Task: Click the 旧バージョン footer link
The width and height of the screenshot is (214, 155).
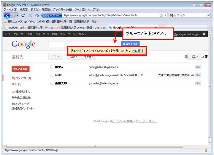Action: pos(116,121)
